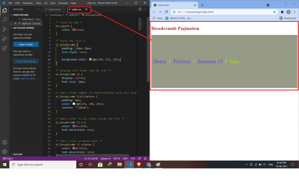Click the Manage gear in VS Code

point(4,152)
